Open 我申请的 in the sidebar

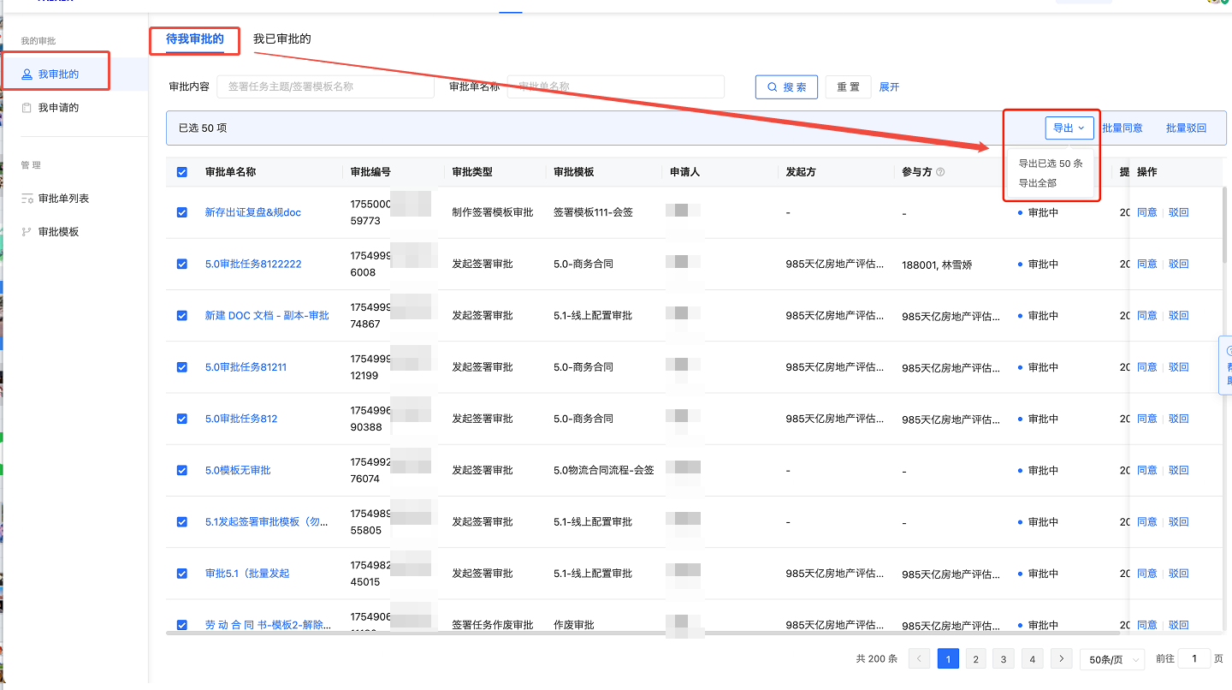click(x=58, y=108)
